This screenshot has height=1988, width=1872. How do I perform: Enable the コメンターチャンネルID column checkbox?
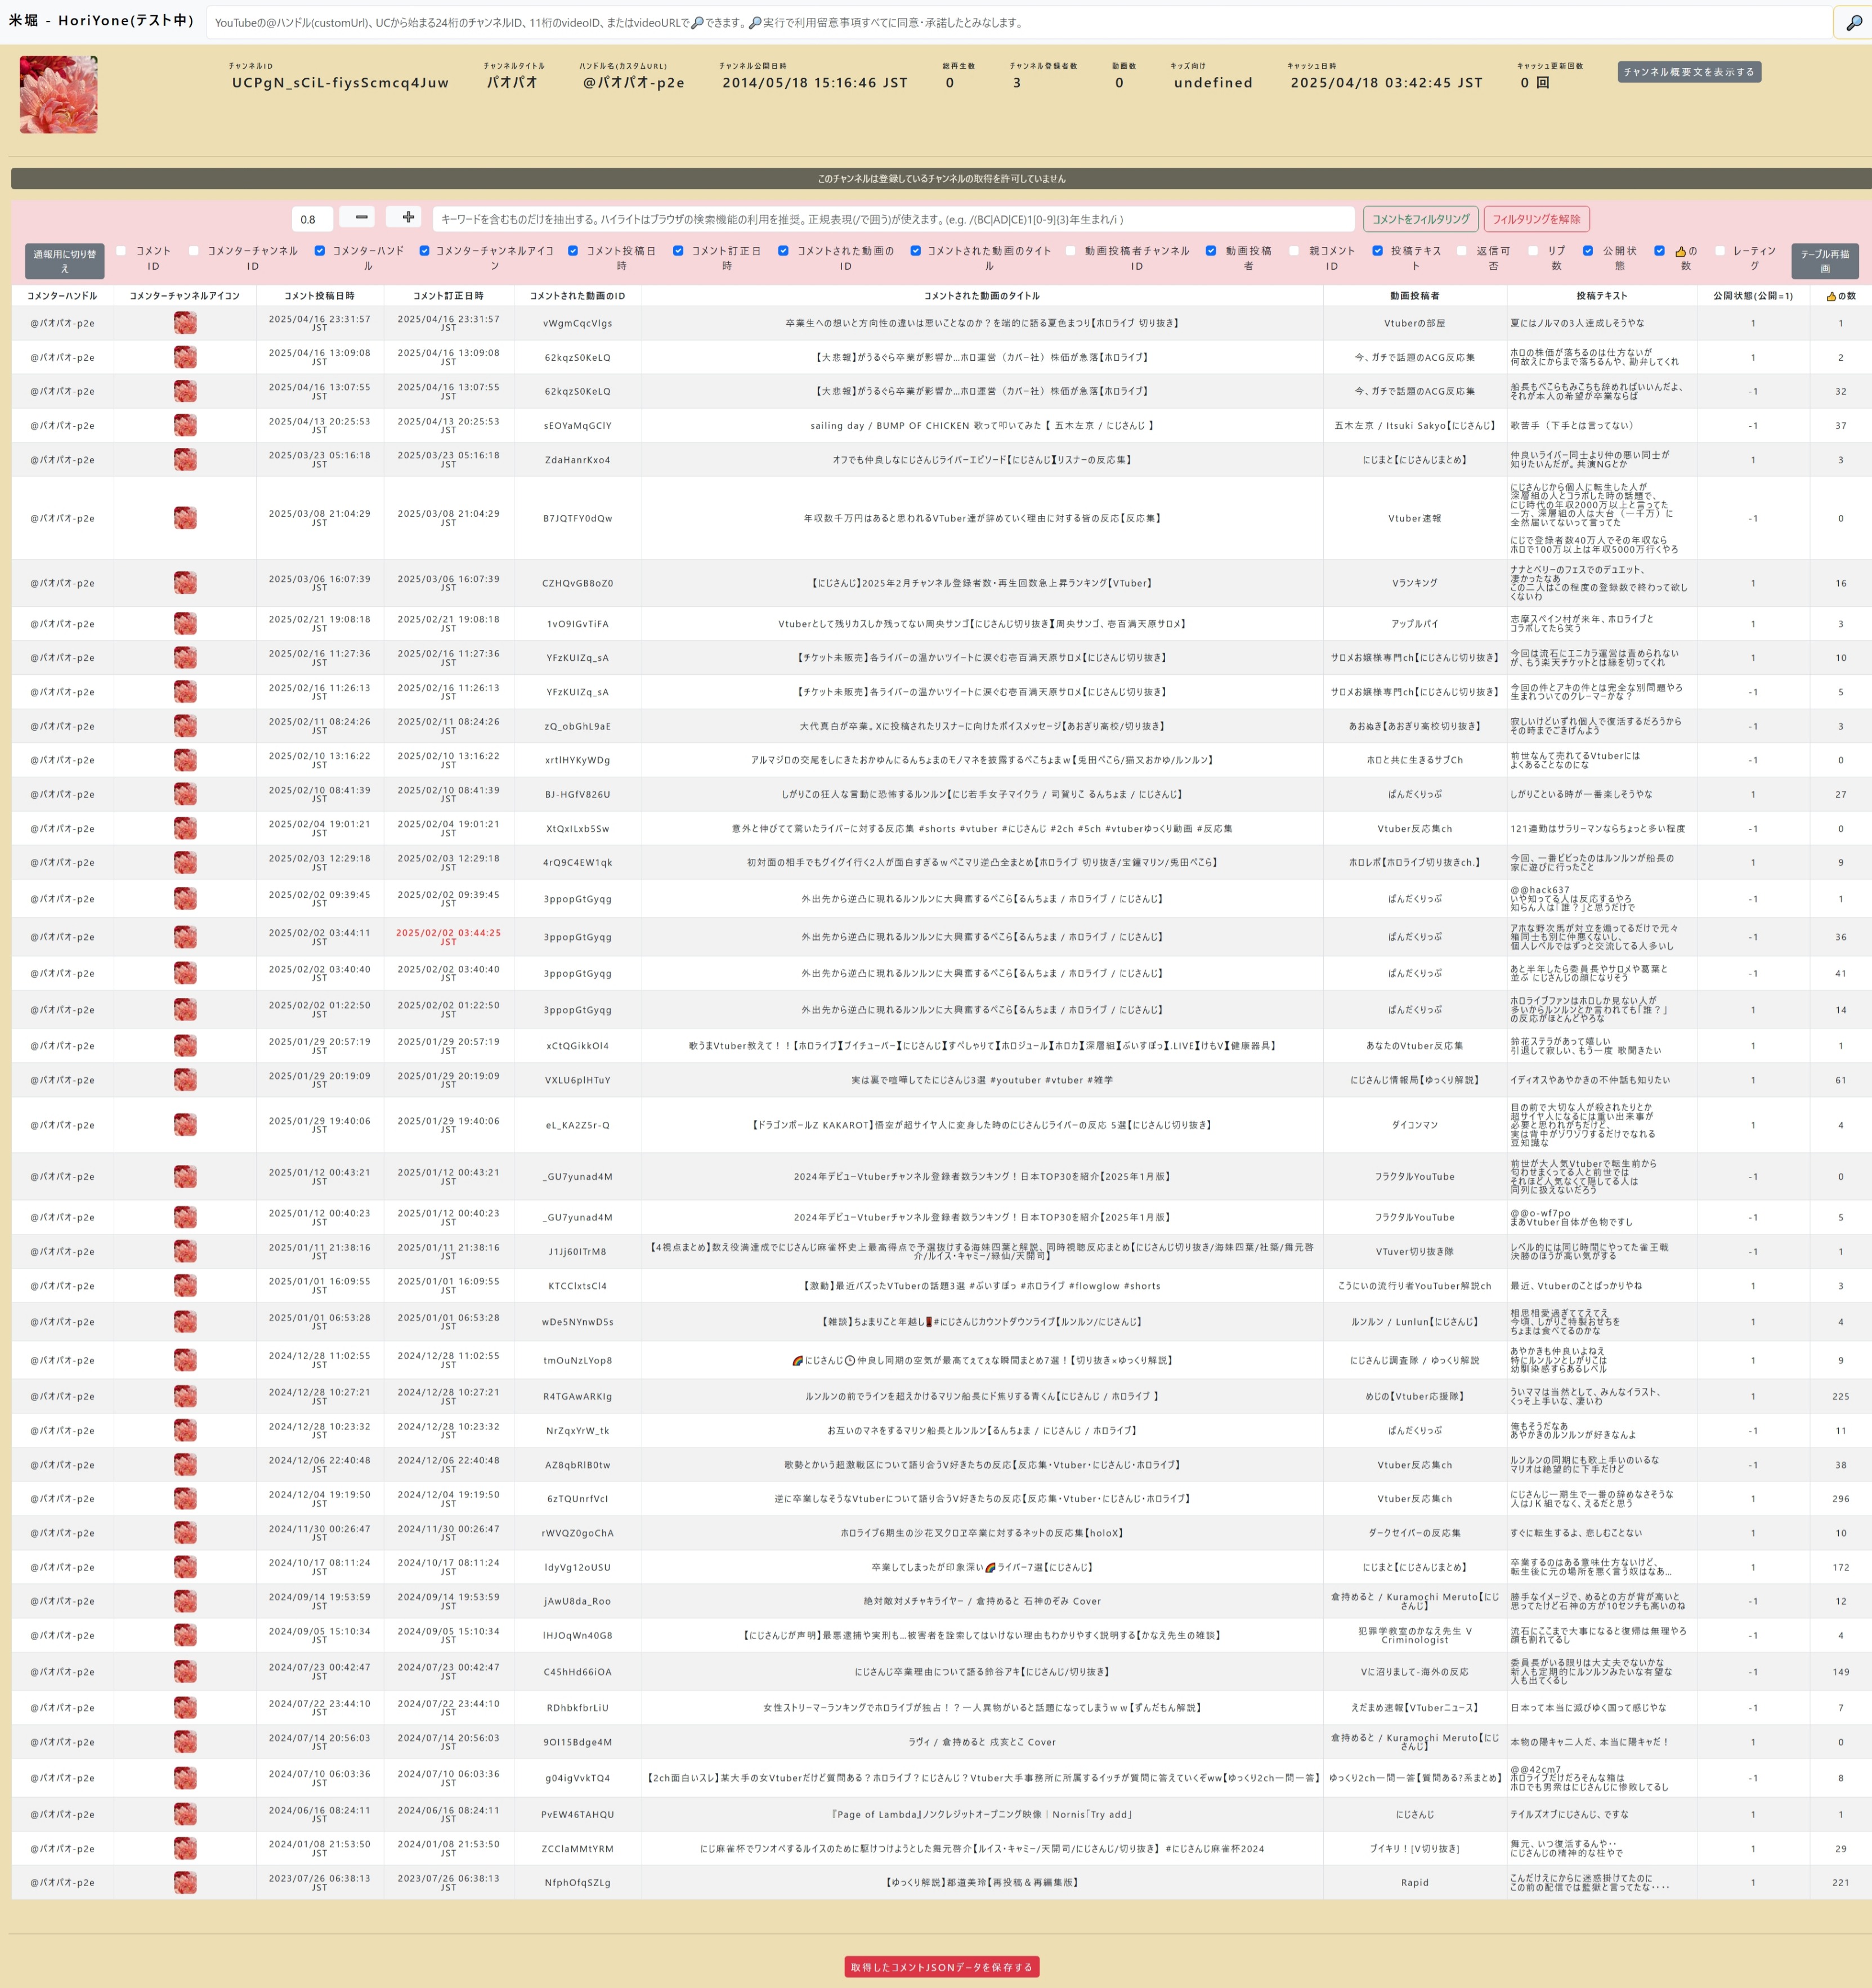(x=193, y=251)
